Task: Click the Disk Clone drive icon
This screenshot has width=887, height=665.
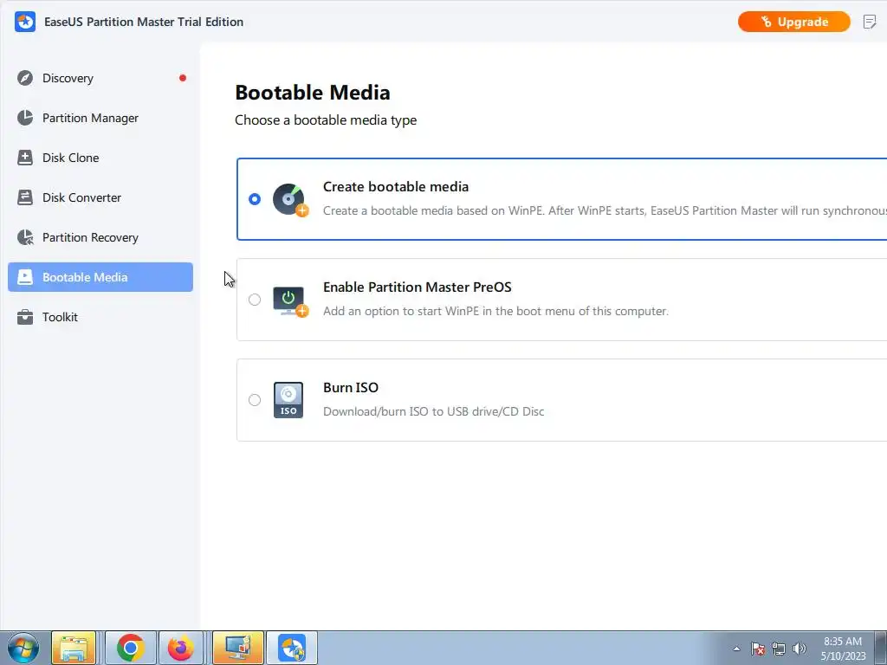Action: pyautogui.click(x=25, y=158)
